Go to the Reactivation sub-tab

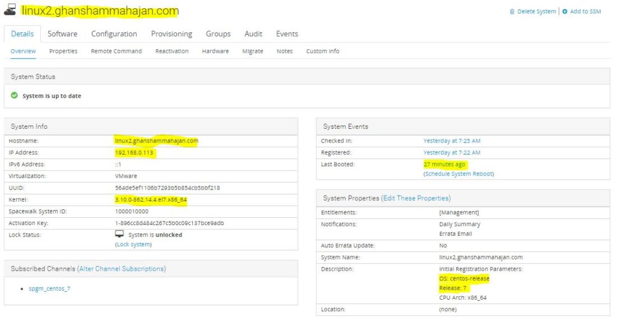(172, 51)
